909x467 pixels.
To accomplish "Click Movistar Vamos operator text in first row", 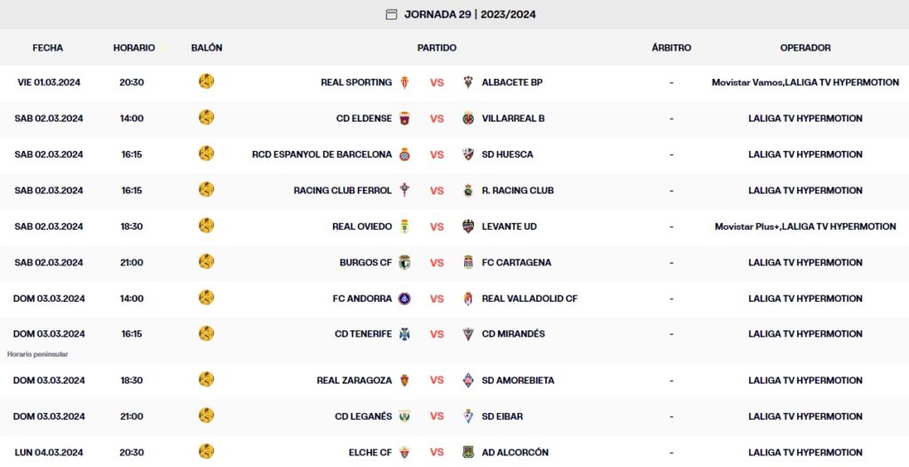I will tap(747, 83).
